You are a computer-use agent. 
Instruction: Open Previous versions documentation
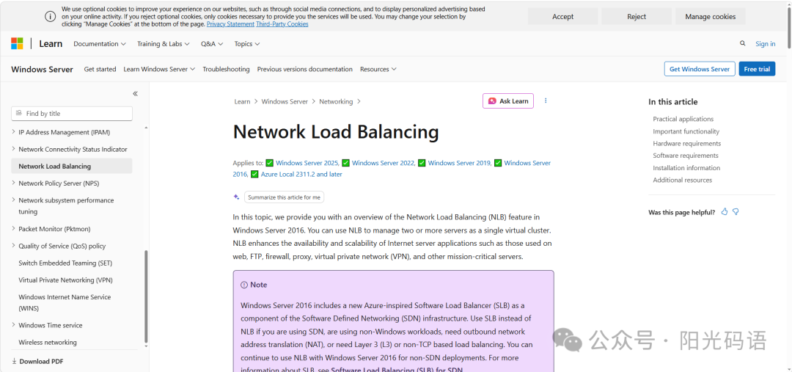point(304,69)
